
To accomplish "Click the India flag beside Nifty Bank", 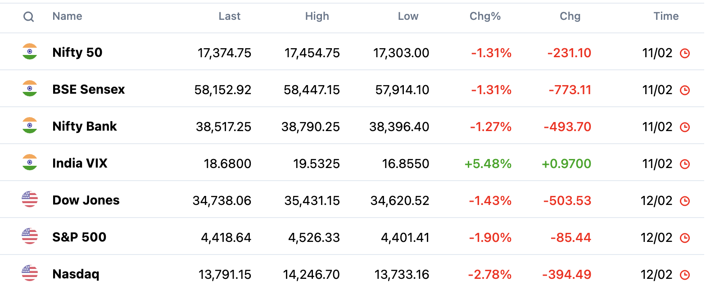I will point(30,126).
